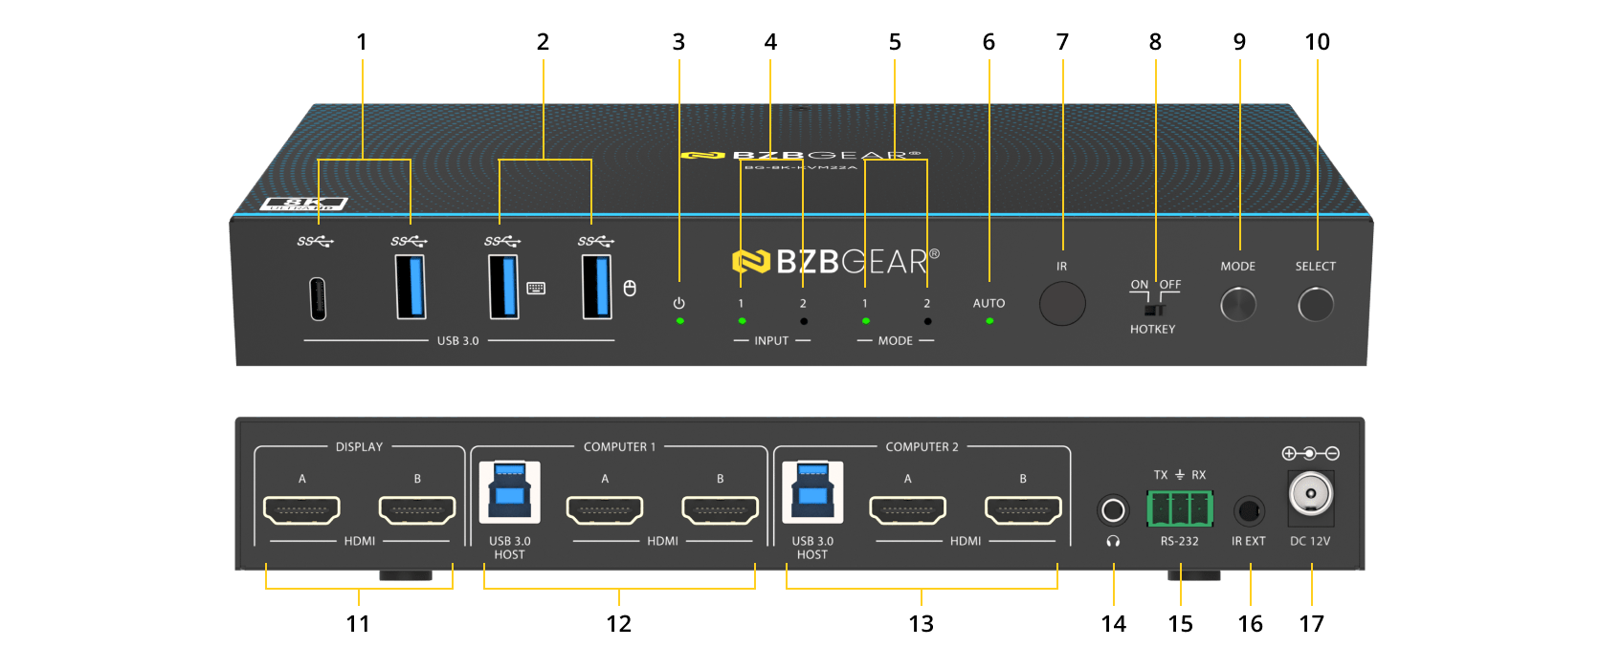Click the 'OFF' label above hotkey switch
This screenshot has height=669, width=1600.
click(1170, 285)
